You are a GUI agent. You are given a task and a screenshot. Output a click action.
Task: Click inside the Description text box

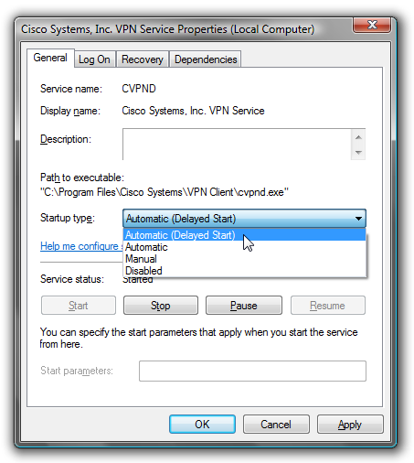point(237,145)
